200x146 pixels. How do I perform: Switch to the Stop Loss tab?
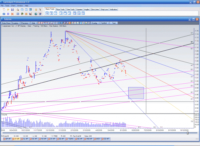tap(104, 9)
